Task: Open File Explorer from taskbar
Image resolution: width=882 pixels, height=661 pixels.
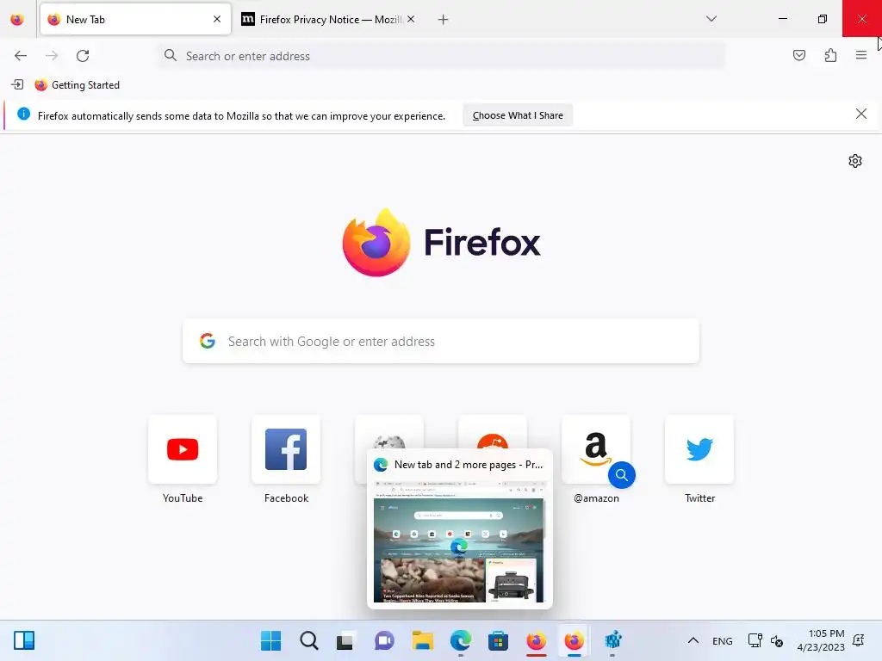Action: pos(422,640)
